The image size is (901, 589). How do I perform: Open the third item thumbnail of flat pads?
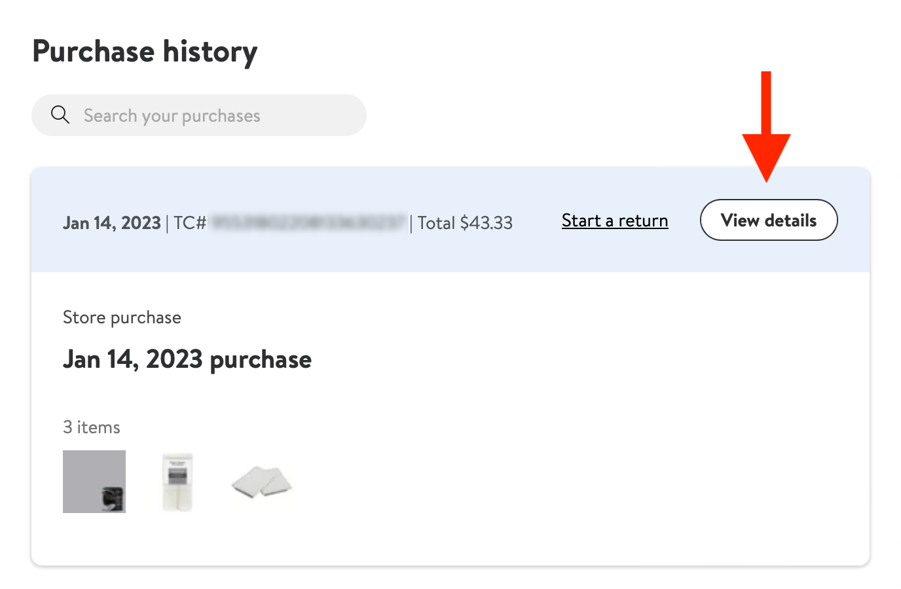tap(262, 483)
